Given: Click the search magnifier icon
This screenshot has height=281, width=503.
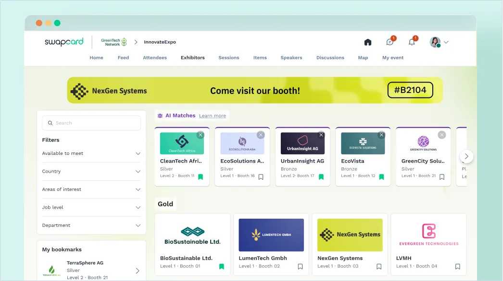Looking at the screenshot, I should [x=50, y=123].
